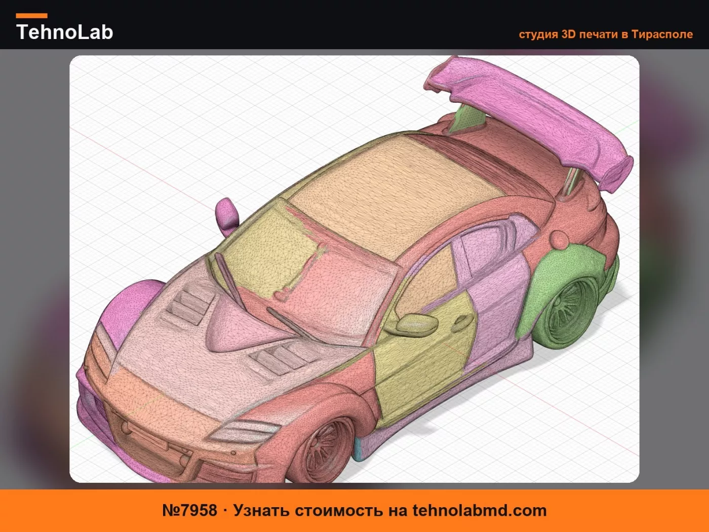
Task: Open the 3D car model preview image
Action: tap(354, 269)
